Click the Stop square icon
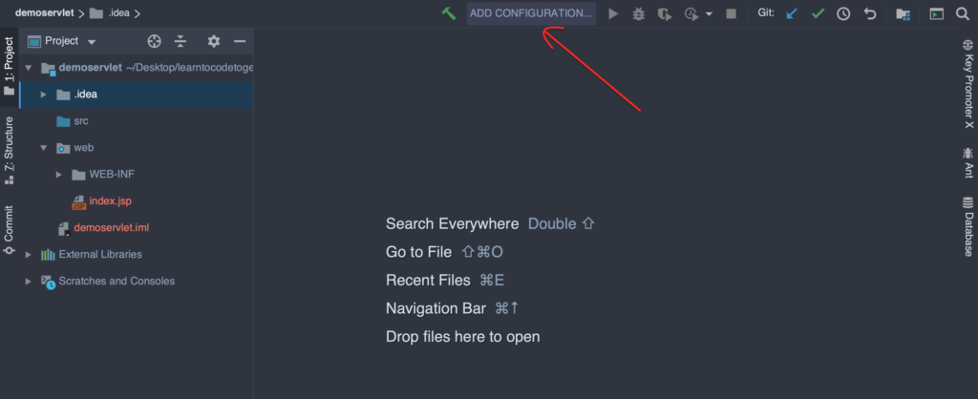The image size is (978, 399). point(731,13)
